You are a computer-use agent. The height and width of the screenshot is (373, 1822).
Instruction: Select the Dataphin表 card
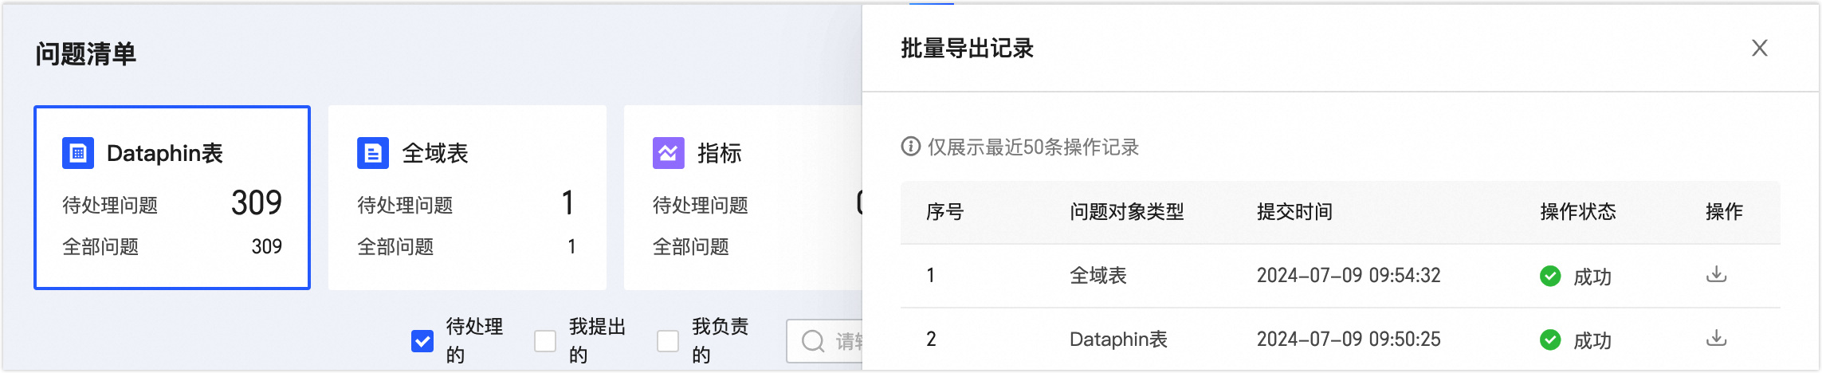172,198
